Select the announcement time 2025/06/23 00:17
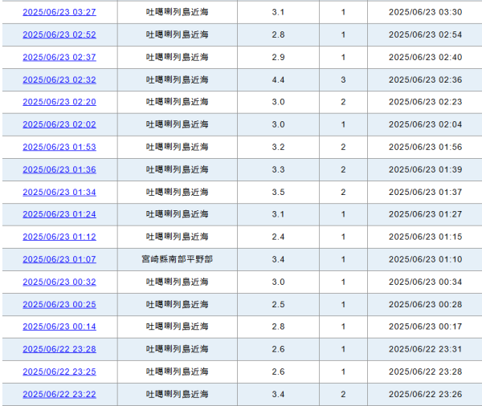The height and width of the screenshot is (406, 482). [425, 327]
